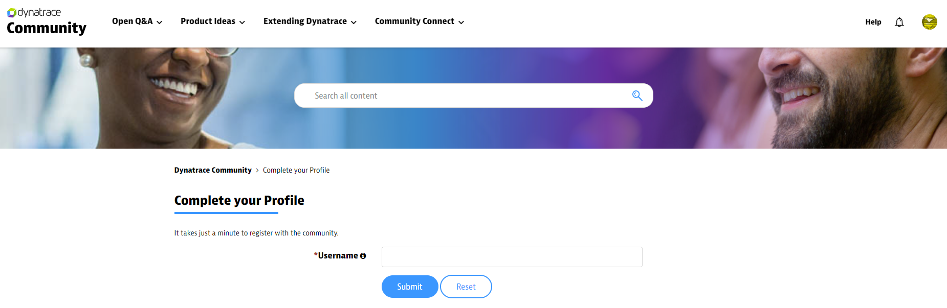Expand the Open Q&A chevron arrow
Image resolution: width=947 pixels, height=308 pixels.
click(x=160, y=22)
